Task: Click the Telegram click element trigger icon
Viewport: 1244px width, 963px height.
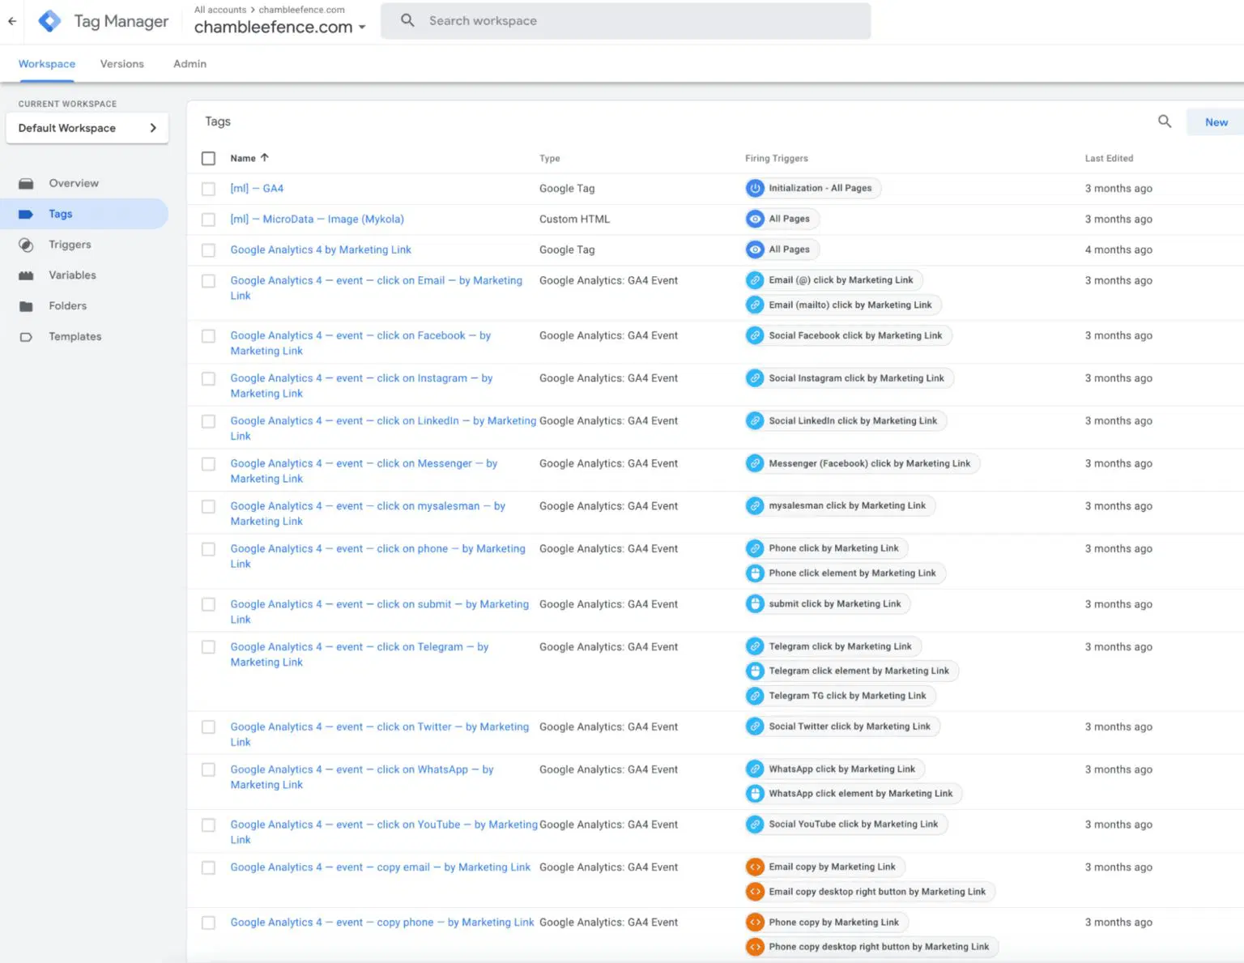Action: (x=755, y=671)
